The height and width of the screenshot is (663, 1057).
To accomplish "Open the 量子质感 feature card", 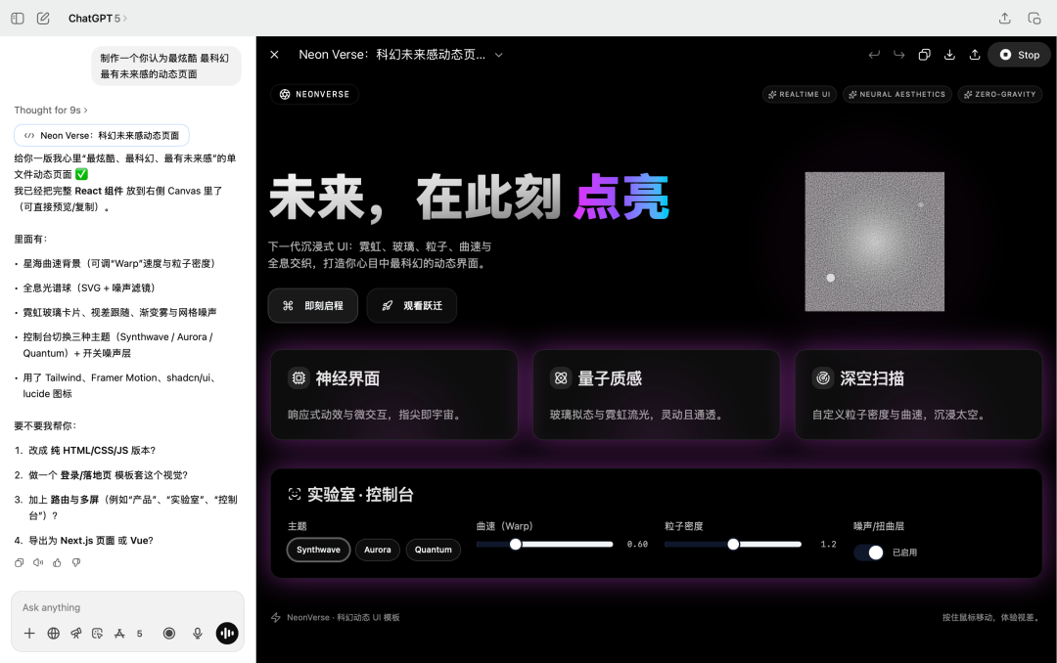I will [x=657, y=395].
